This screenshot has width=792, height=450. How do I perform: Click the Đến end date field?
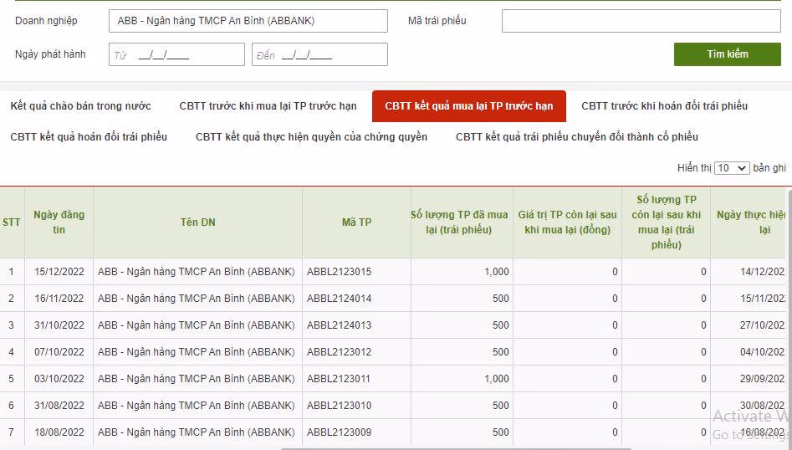319,55
